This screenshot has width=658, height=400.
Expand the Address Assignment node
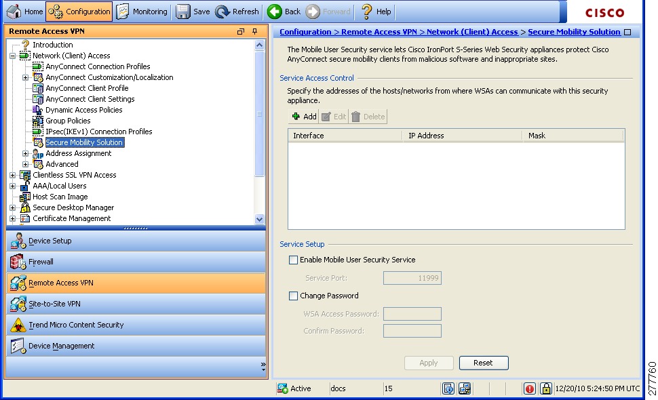pyautogui.click(x=26, y=153)
